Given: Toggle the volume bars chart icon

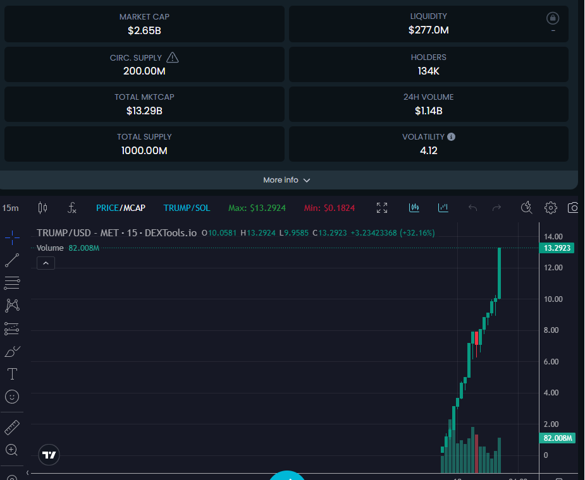Looking at the screenshot, I should (x=443, y=208).
